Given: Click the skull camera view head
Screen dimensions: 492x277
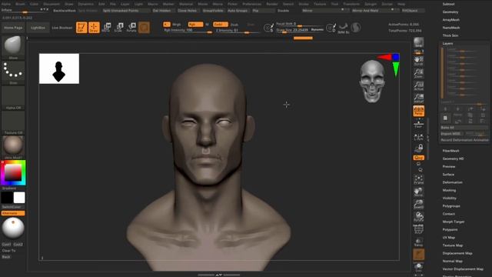Looking at the screenshot, I should click(x=372, y=82).
